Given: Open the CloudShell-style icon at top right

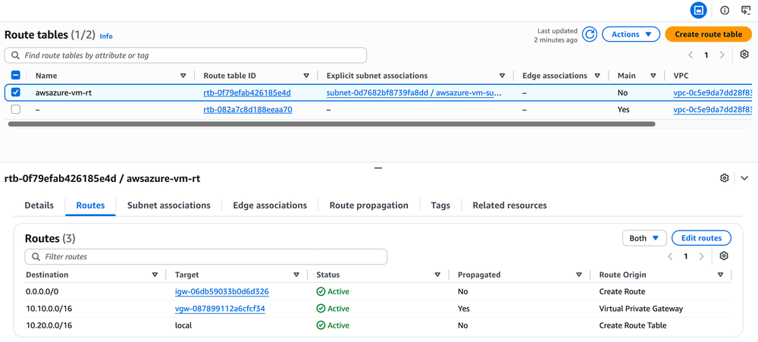Looking at the screenshot, I should (x=746, y=10).
